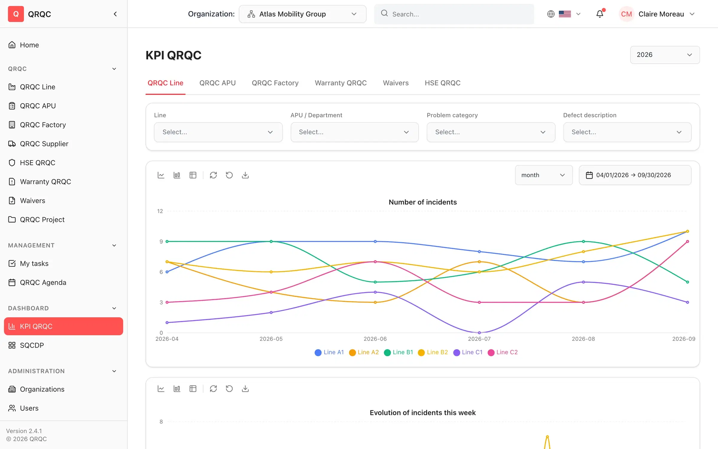Collapse the QRQC sidebar section

[x=114, y=69]
